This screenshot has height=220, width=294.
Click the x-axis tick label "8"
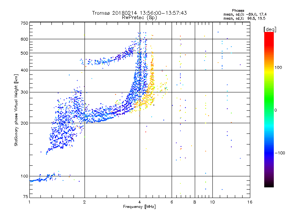(x=195, y=202)
